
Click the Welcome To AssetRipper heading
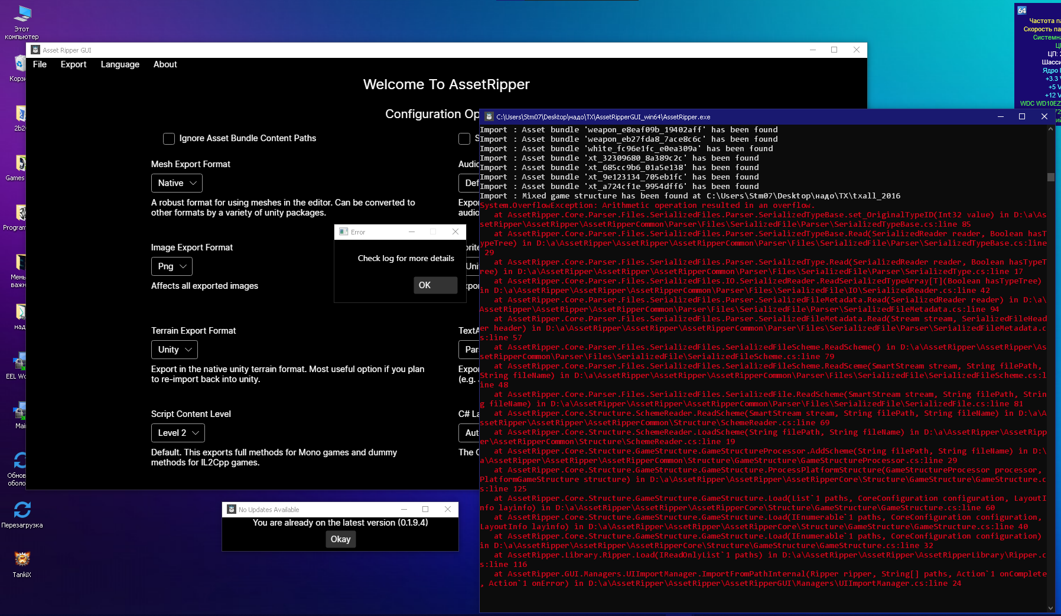coord(446,84)
